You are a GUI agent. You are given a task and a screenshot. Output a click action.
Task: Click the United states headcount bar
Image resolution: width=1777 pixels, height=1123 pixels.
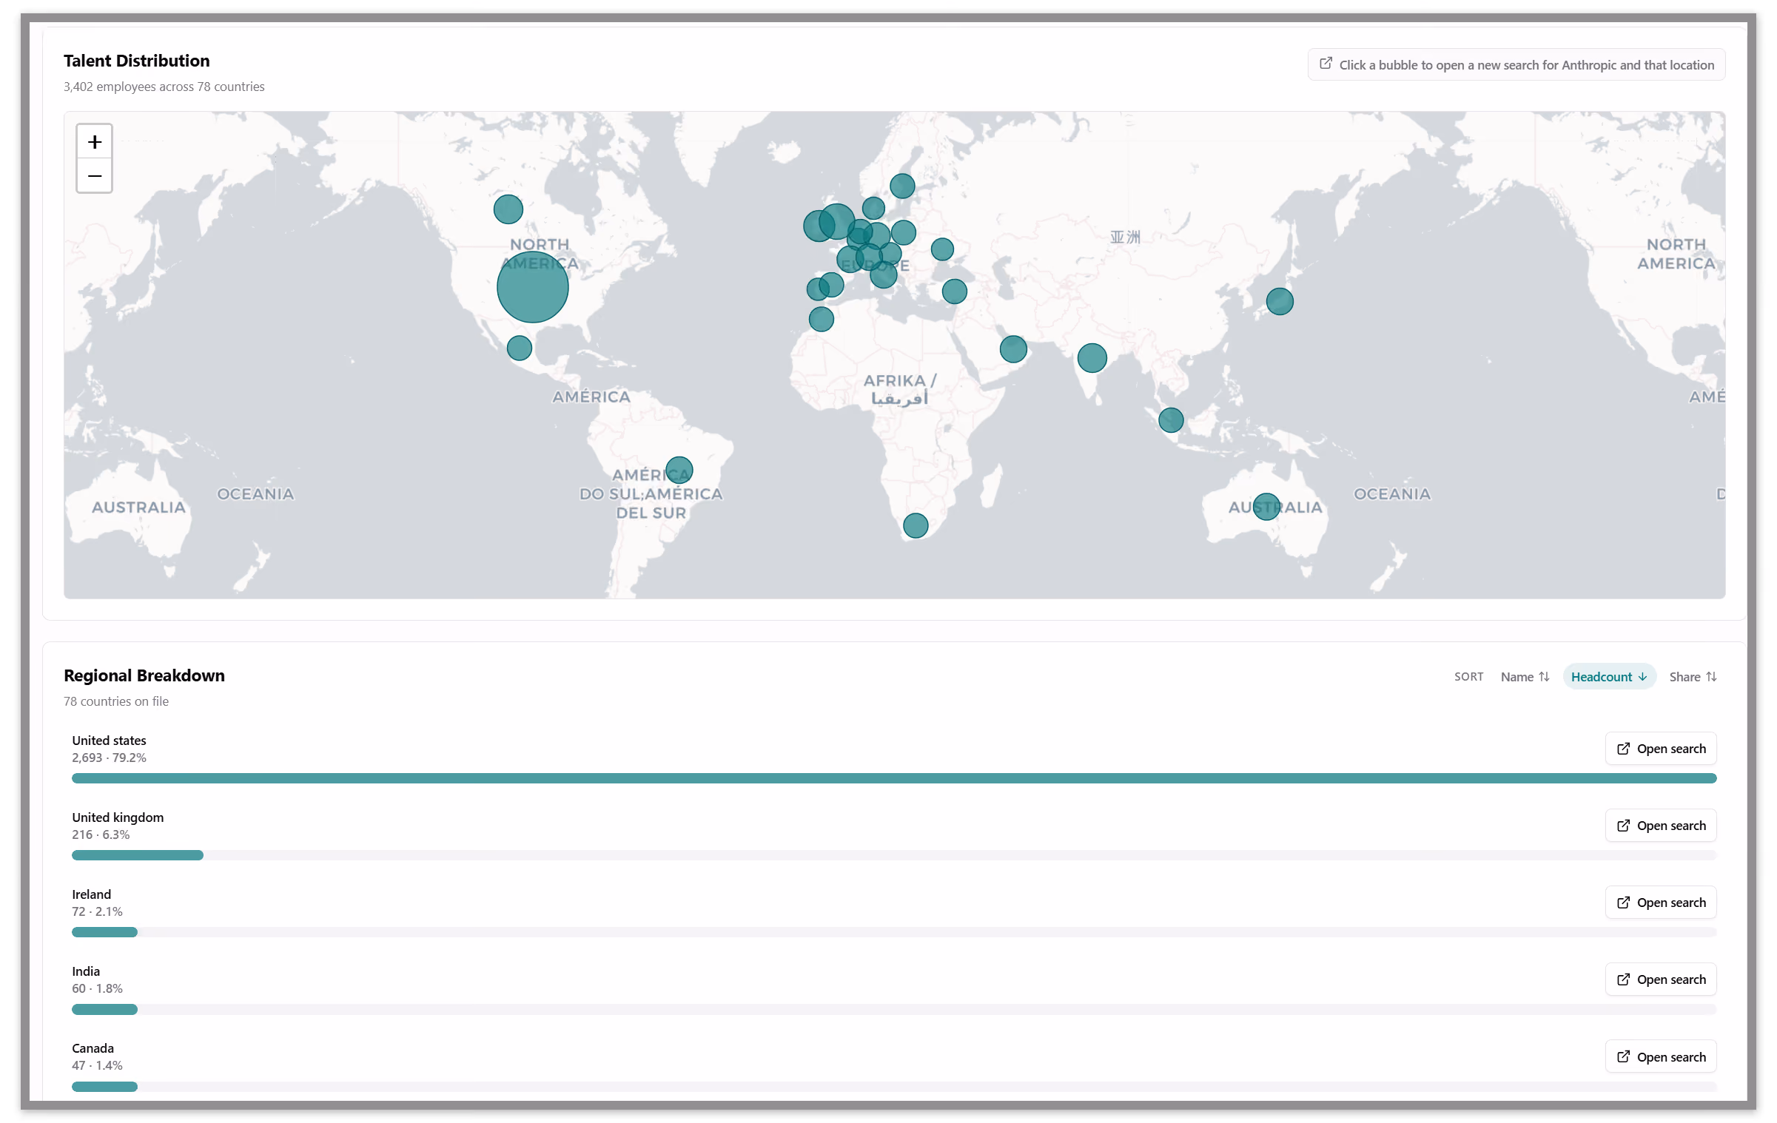click(894, 778)
